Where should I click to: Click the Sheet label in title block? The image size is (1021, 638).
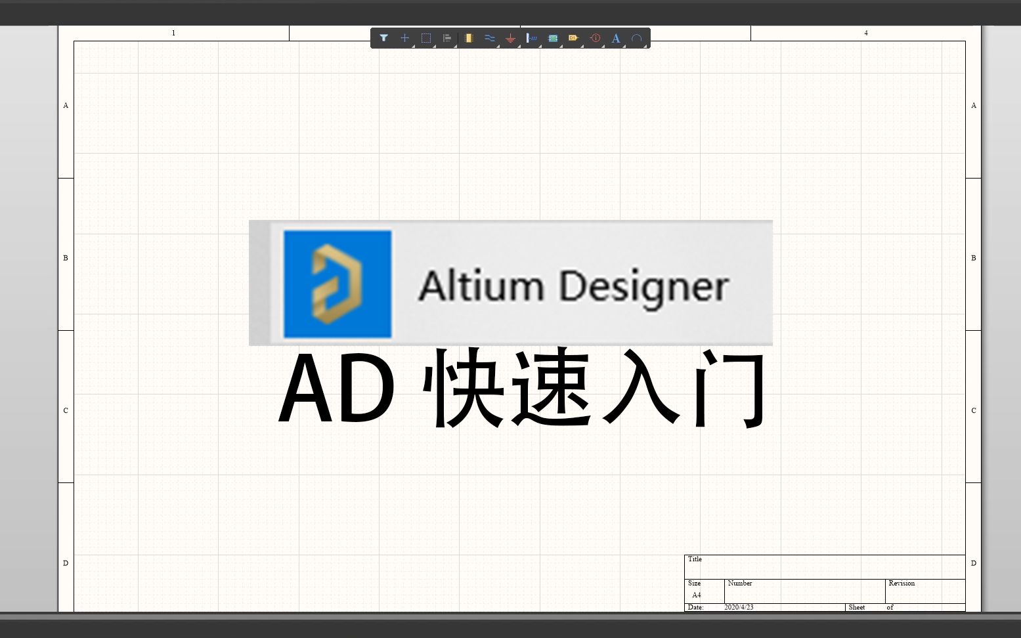[x=856, y=607]
